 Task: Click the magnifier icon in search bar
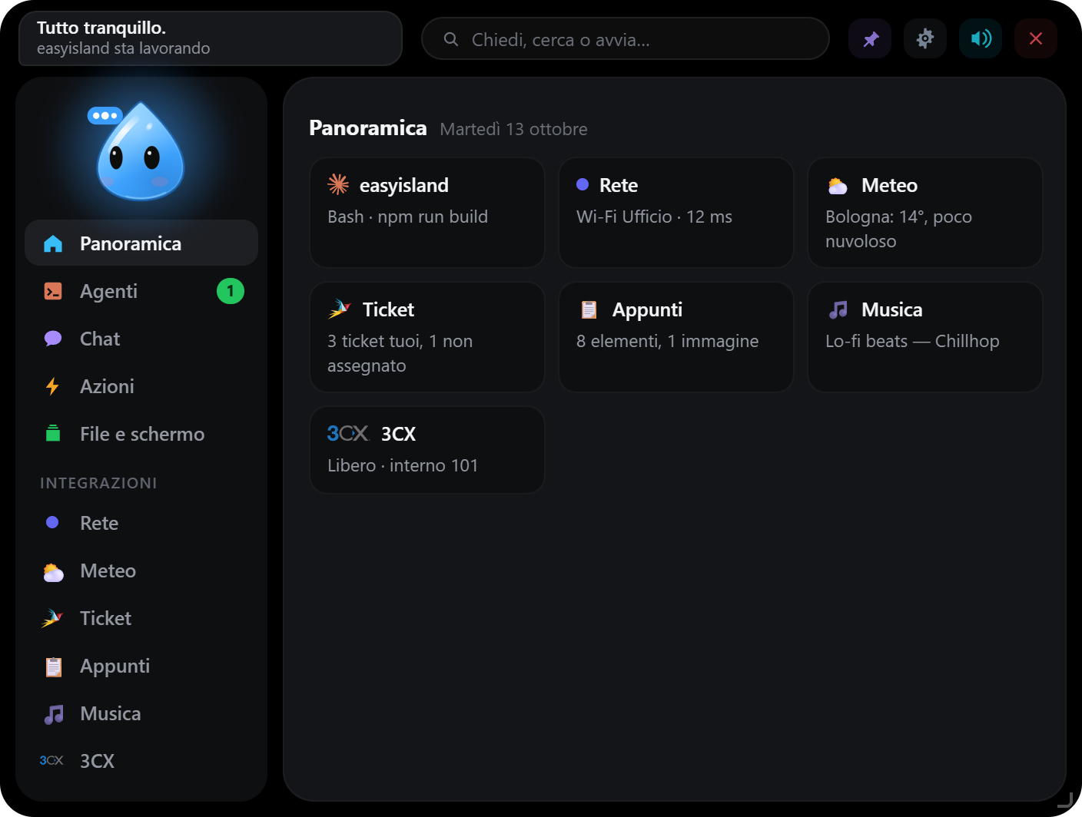tap(451, 39)
